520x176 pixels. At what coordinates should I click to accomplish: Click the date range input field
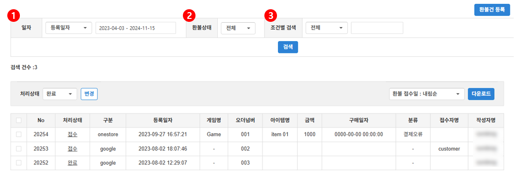[x=136, y=28]
